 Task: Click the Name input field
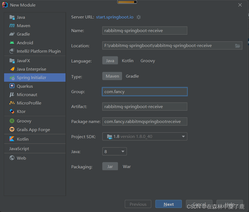(x=145, y=30)
